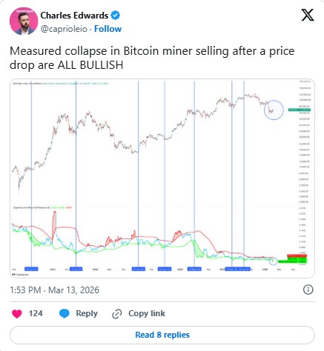This screenshot has width=324, height=351.
Task: Open the Charles Edwards name link
Action: click(74, 16)
